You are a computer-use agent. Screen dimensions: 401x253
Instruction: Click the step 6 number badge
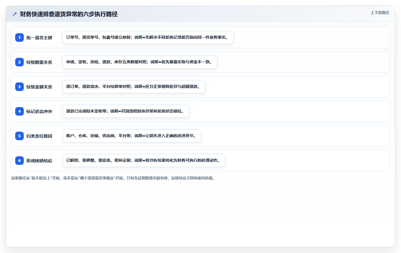click(x=19, y=161)
